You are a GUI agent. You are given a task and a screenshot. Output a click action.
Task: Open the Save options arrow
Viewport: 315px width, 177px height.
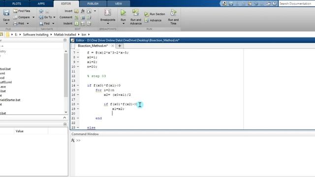click(6, 24)
